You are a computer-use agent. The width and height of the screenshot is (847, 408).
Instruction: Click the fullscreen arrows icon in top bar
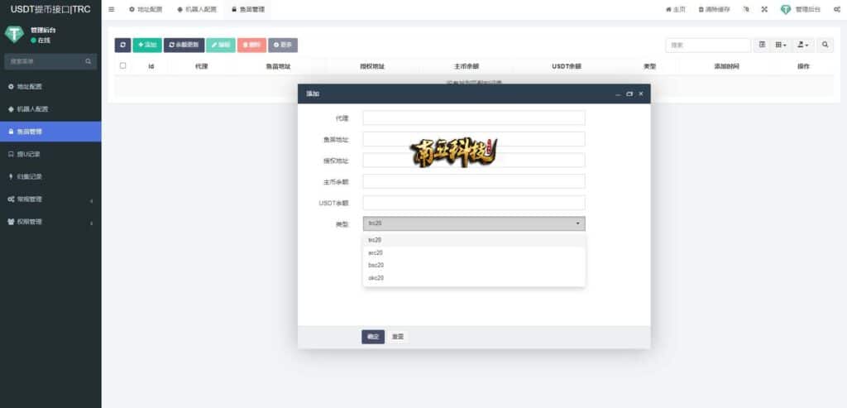764,9
